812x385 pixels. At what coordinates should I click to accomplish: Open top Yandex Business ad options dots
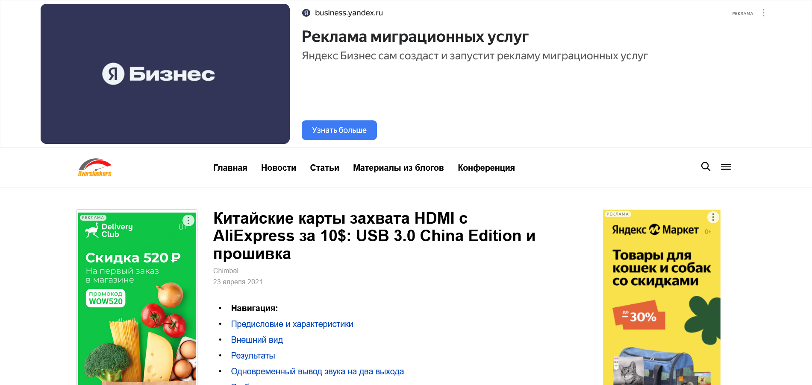click(x=763, y=13)
